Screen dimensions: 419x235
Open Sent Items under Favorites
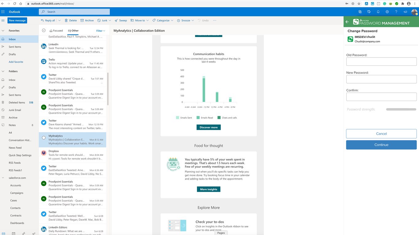(x=19, y=47)
